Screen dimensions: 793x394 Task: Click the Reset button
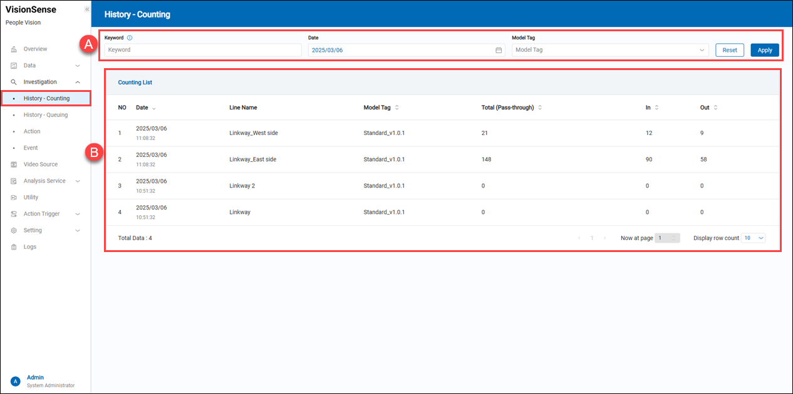729,50
